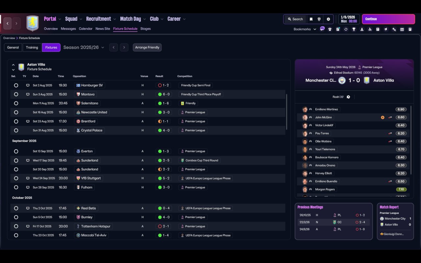
Task: Click Pau Torres's substitution arrows icon
Action: pos(390,133)
